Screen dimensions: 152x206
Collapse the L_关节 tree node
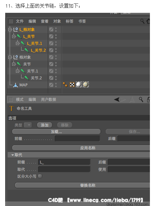tap(14, 36)
